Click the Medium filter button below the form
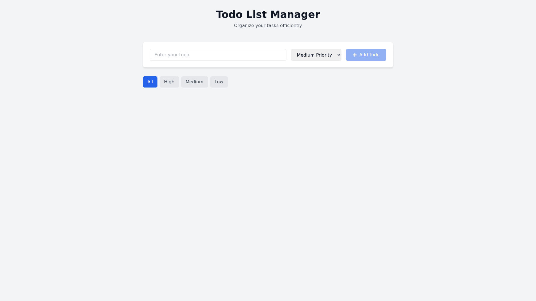The width and height of the screenshot is (536, 301). [x=194, y=82]
